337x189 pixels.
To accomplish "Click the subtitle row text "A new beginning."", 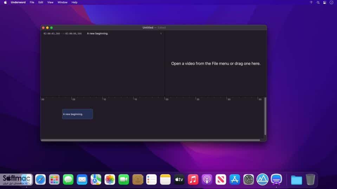I will (x=98, y=34).
